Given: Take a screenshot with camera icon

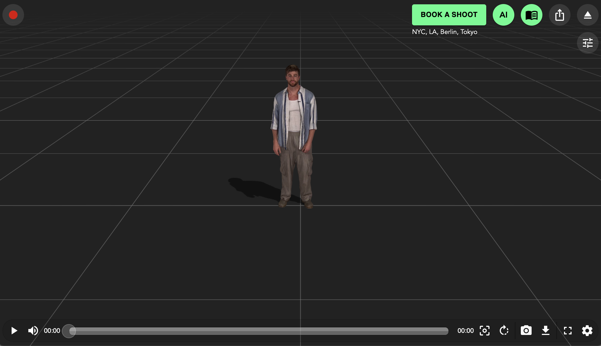Looking at the screenshot, I should 526,331.
